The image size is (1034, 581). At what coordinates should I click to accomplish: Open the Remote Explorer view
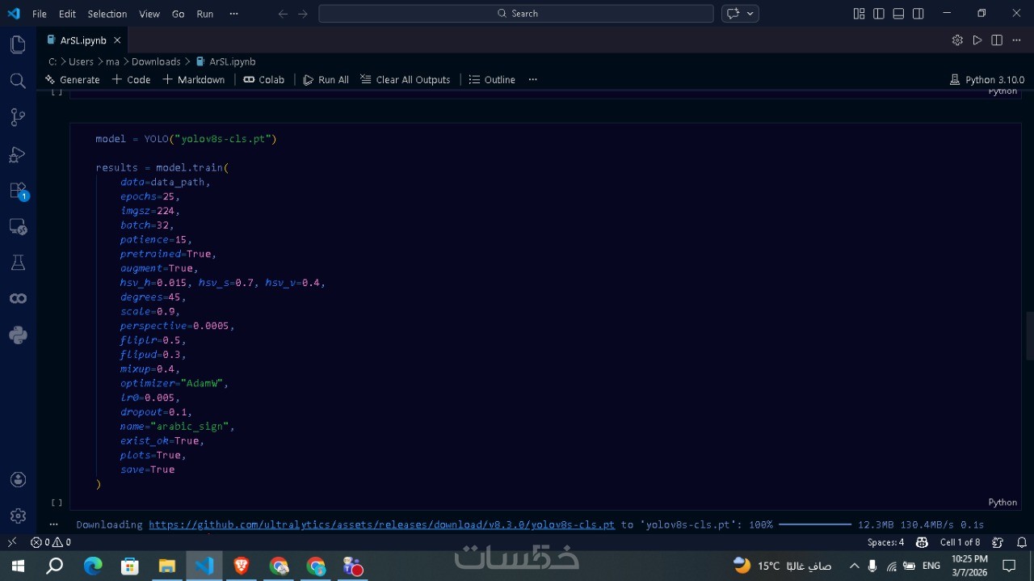coord(18,227)
